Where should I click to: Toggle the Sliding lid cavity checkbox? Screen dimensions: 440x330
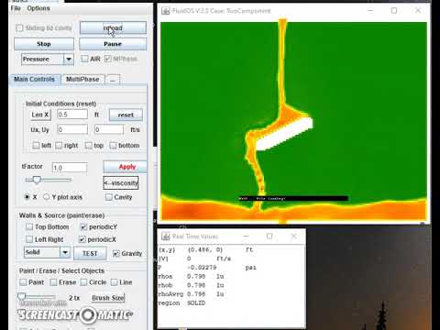[19, 28]
